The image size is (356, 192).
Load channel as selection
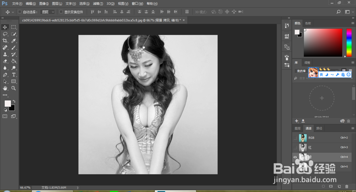coord(323,186)
